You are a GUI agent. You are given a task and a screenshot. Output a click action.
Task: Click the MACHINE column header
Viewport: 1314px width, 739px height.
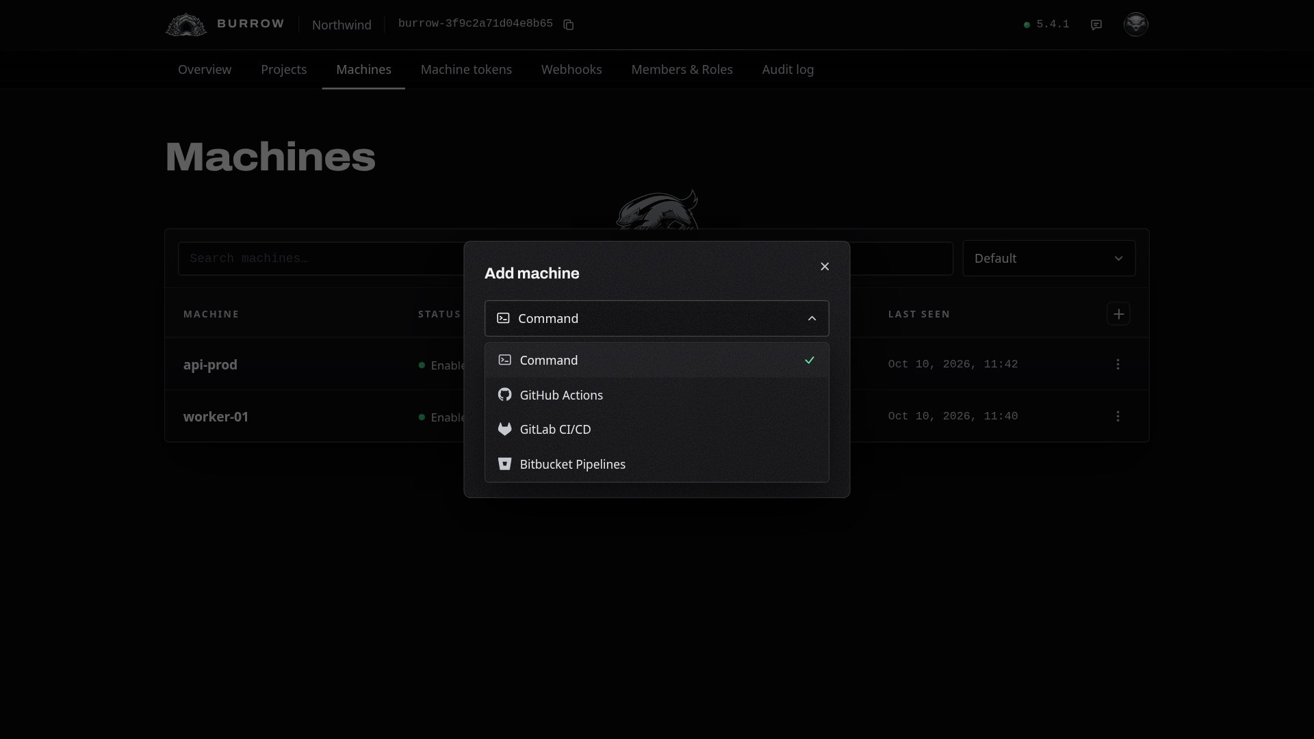[211, 314]
